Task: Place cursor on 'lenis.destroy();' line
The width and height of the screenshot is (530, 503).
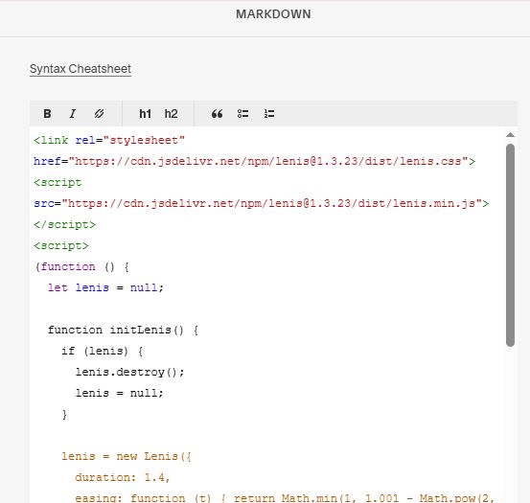Action: (x=129, y=372)
